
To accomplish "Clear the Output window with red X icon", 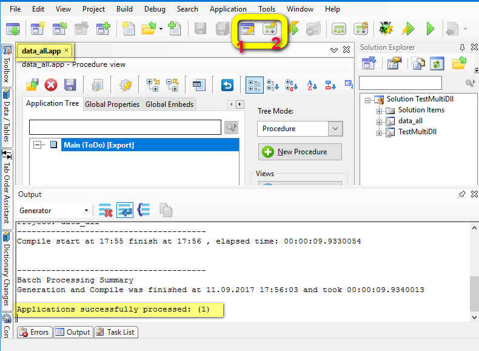I will click(106, 211).
